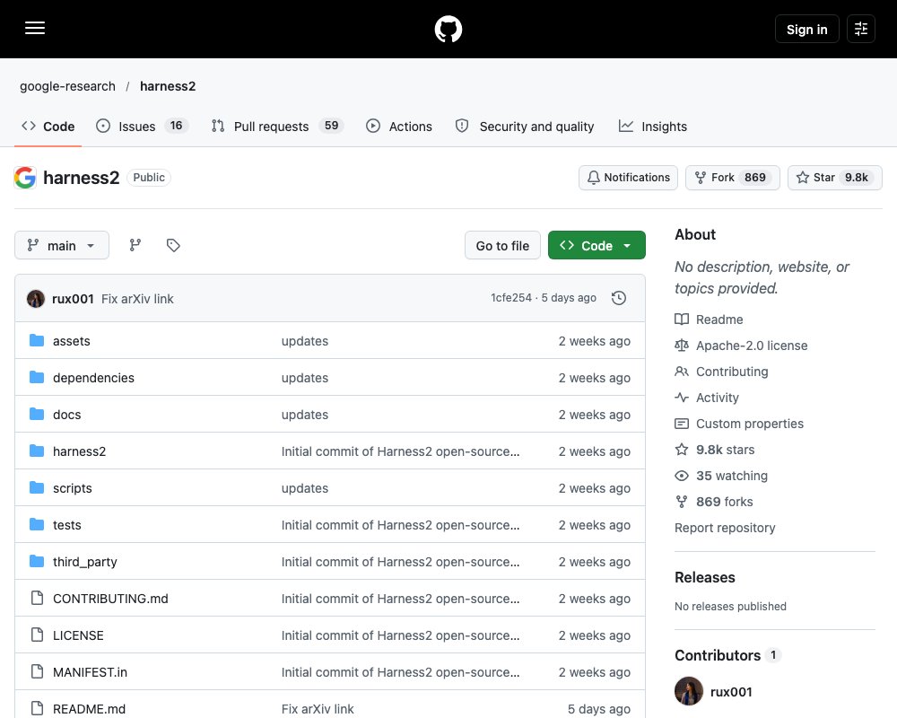
Task: Expand the green Code dropdown
Action: 597,246
